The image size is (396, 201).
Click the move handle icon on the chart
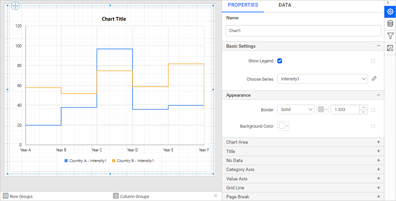click(15, 6)
